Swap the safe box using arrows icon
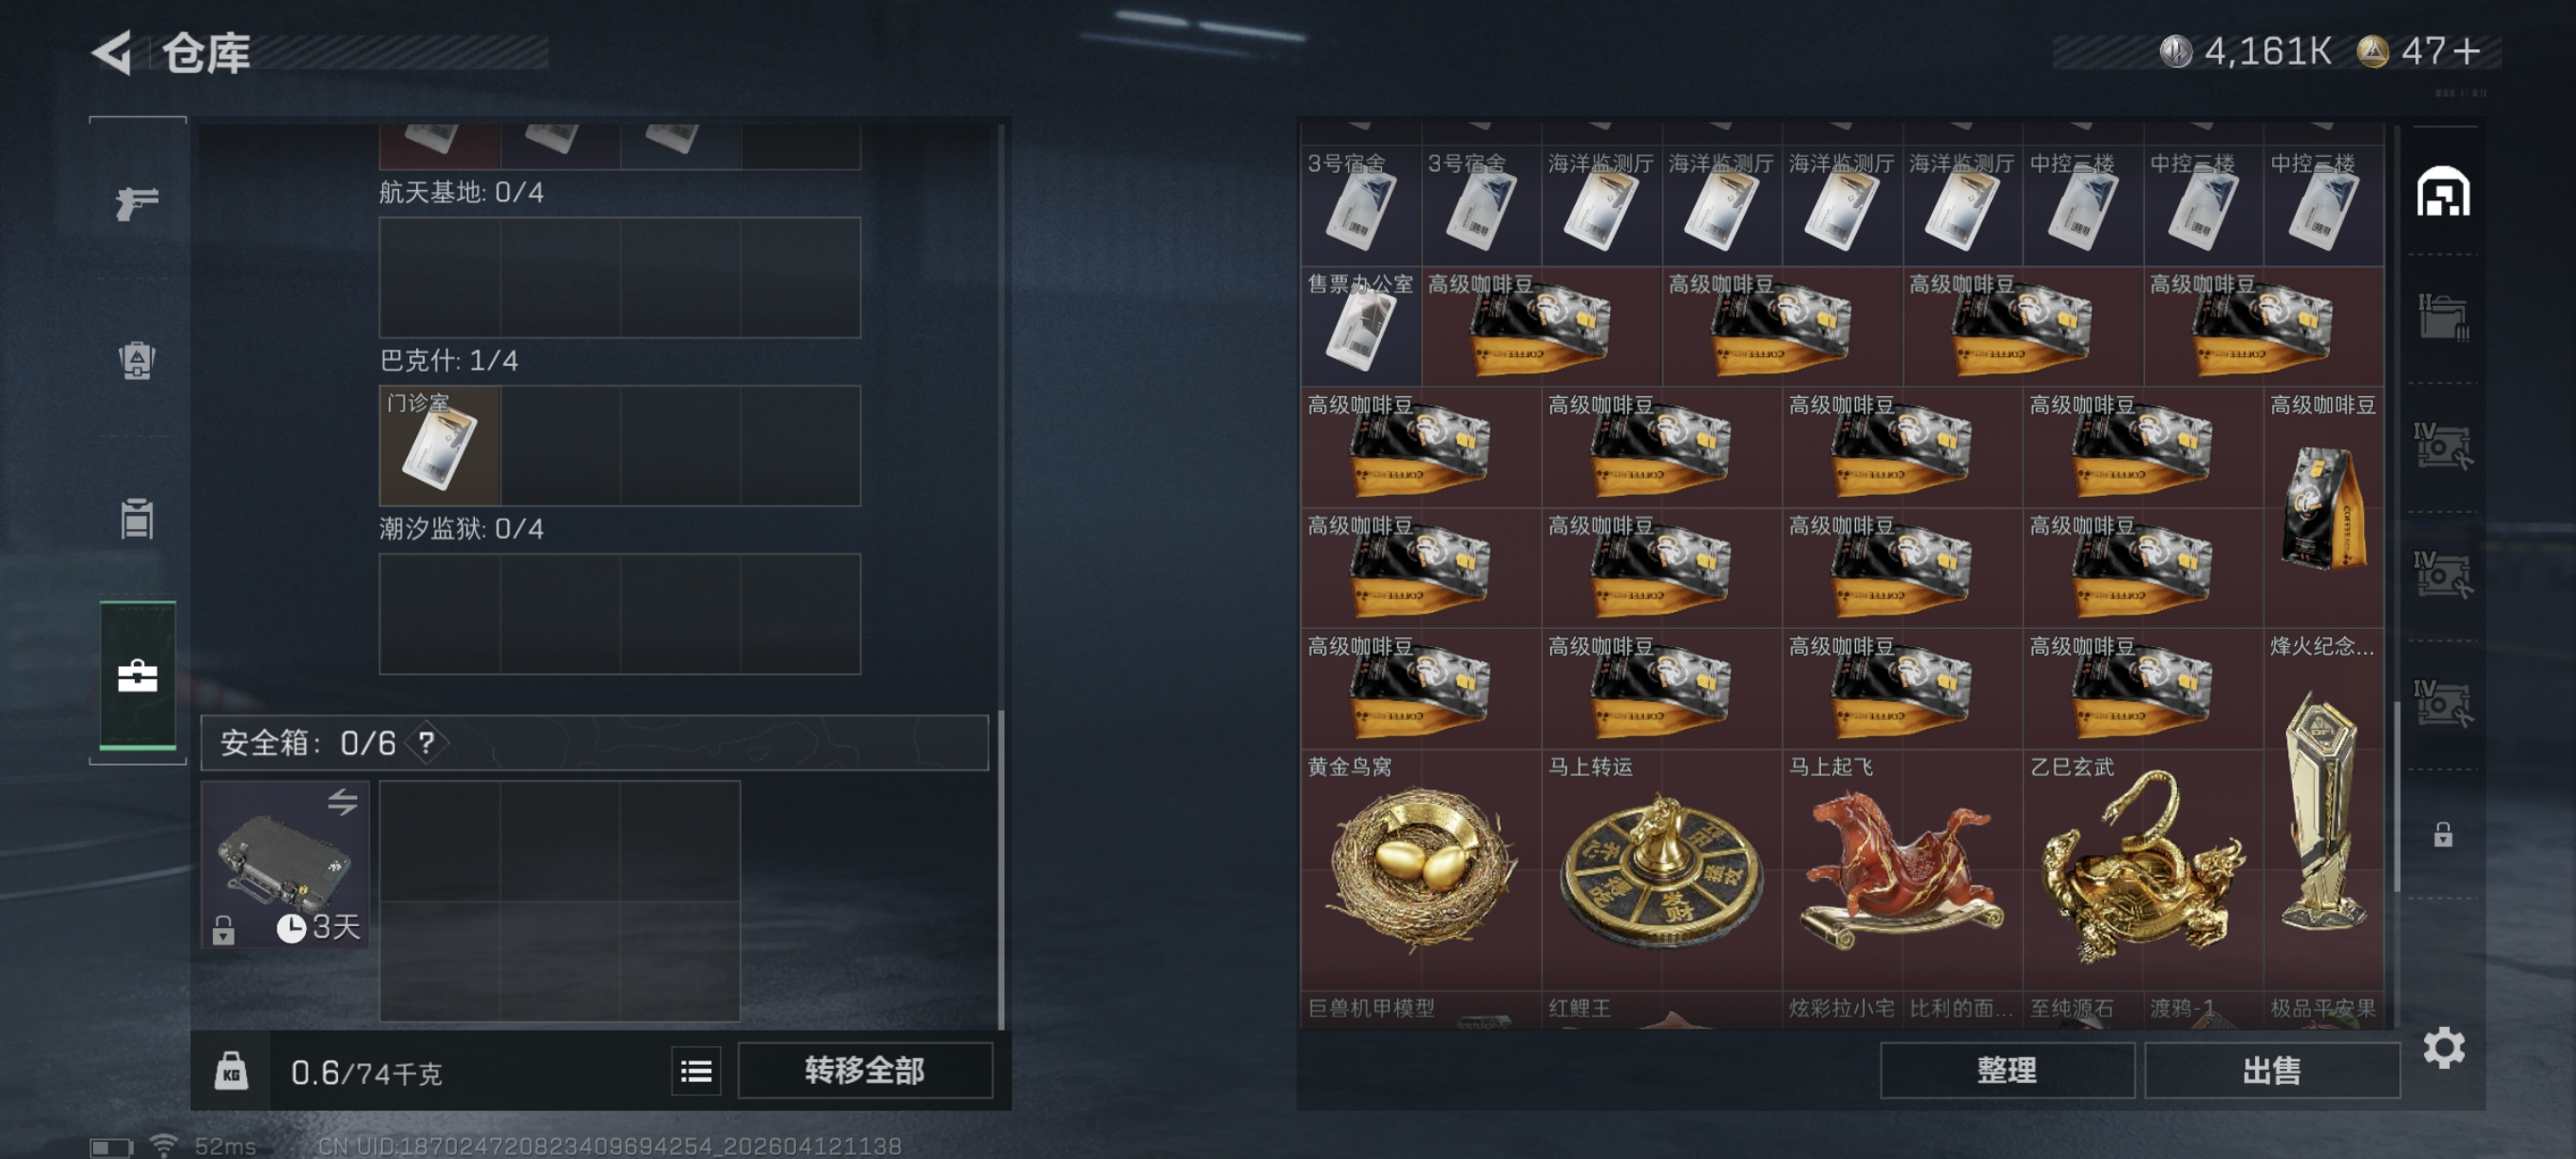 342,801
